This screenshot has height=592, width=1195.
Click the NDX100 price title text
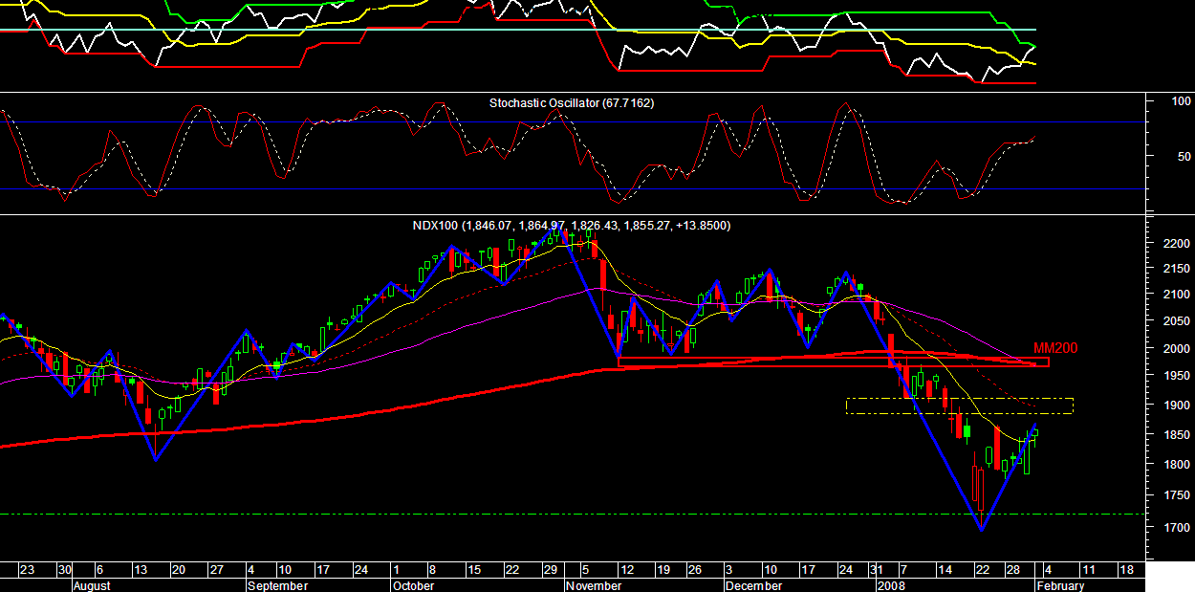pyautogui.click(x=571, y=226)
